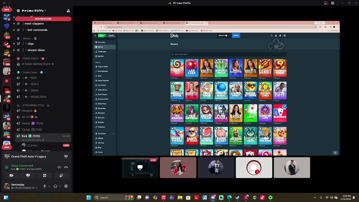Switch to the Lab Leak browser tab
This screenshot has width=359, height=202.
151,23
